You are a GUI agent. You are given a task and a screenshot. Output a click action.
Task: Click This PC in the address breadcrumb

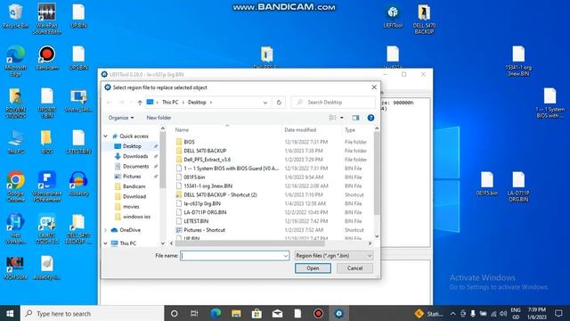tap(170, 103)
